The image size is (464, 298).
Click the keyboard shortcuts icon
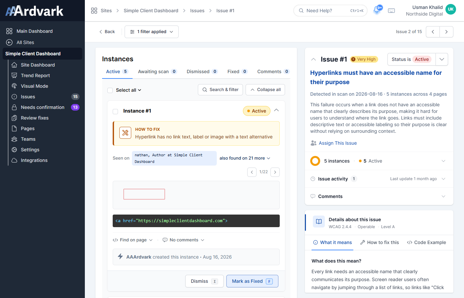tap(391, 11)
